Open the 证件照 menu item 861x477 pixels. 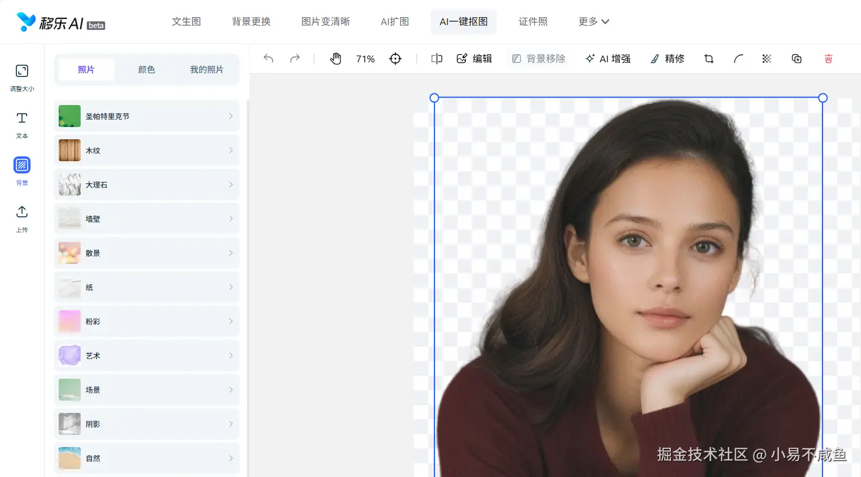(x=533, y=21)
